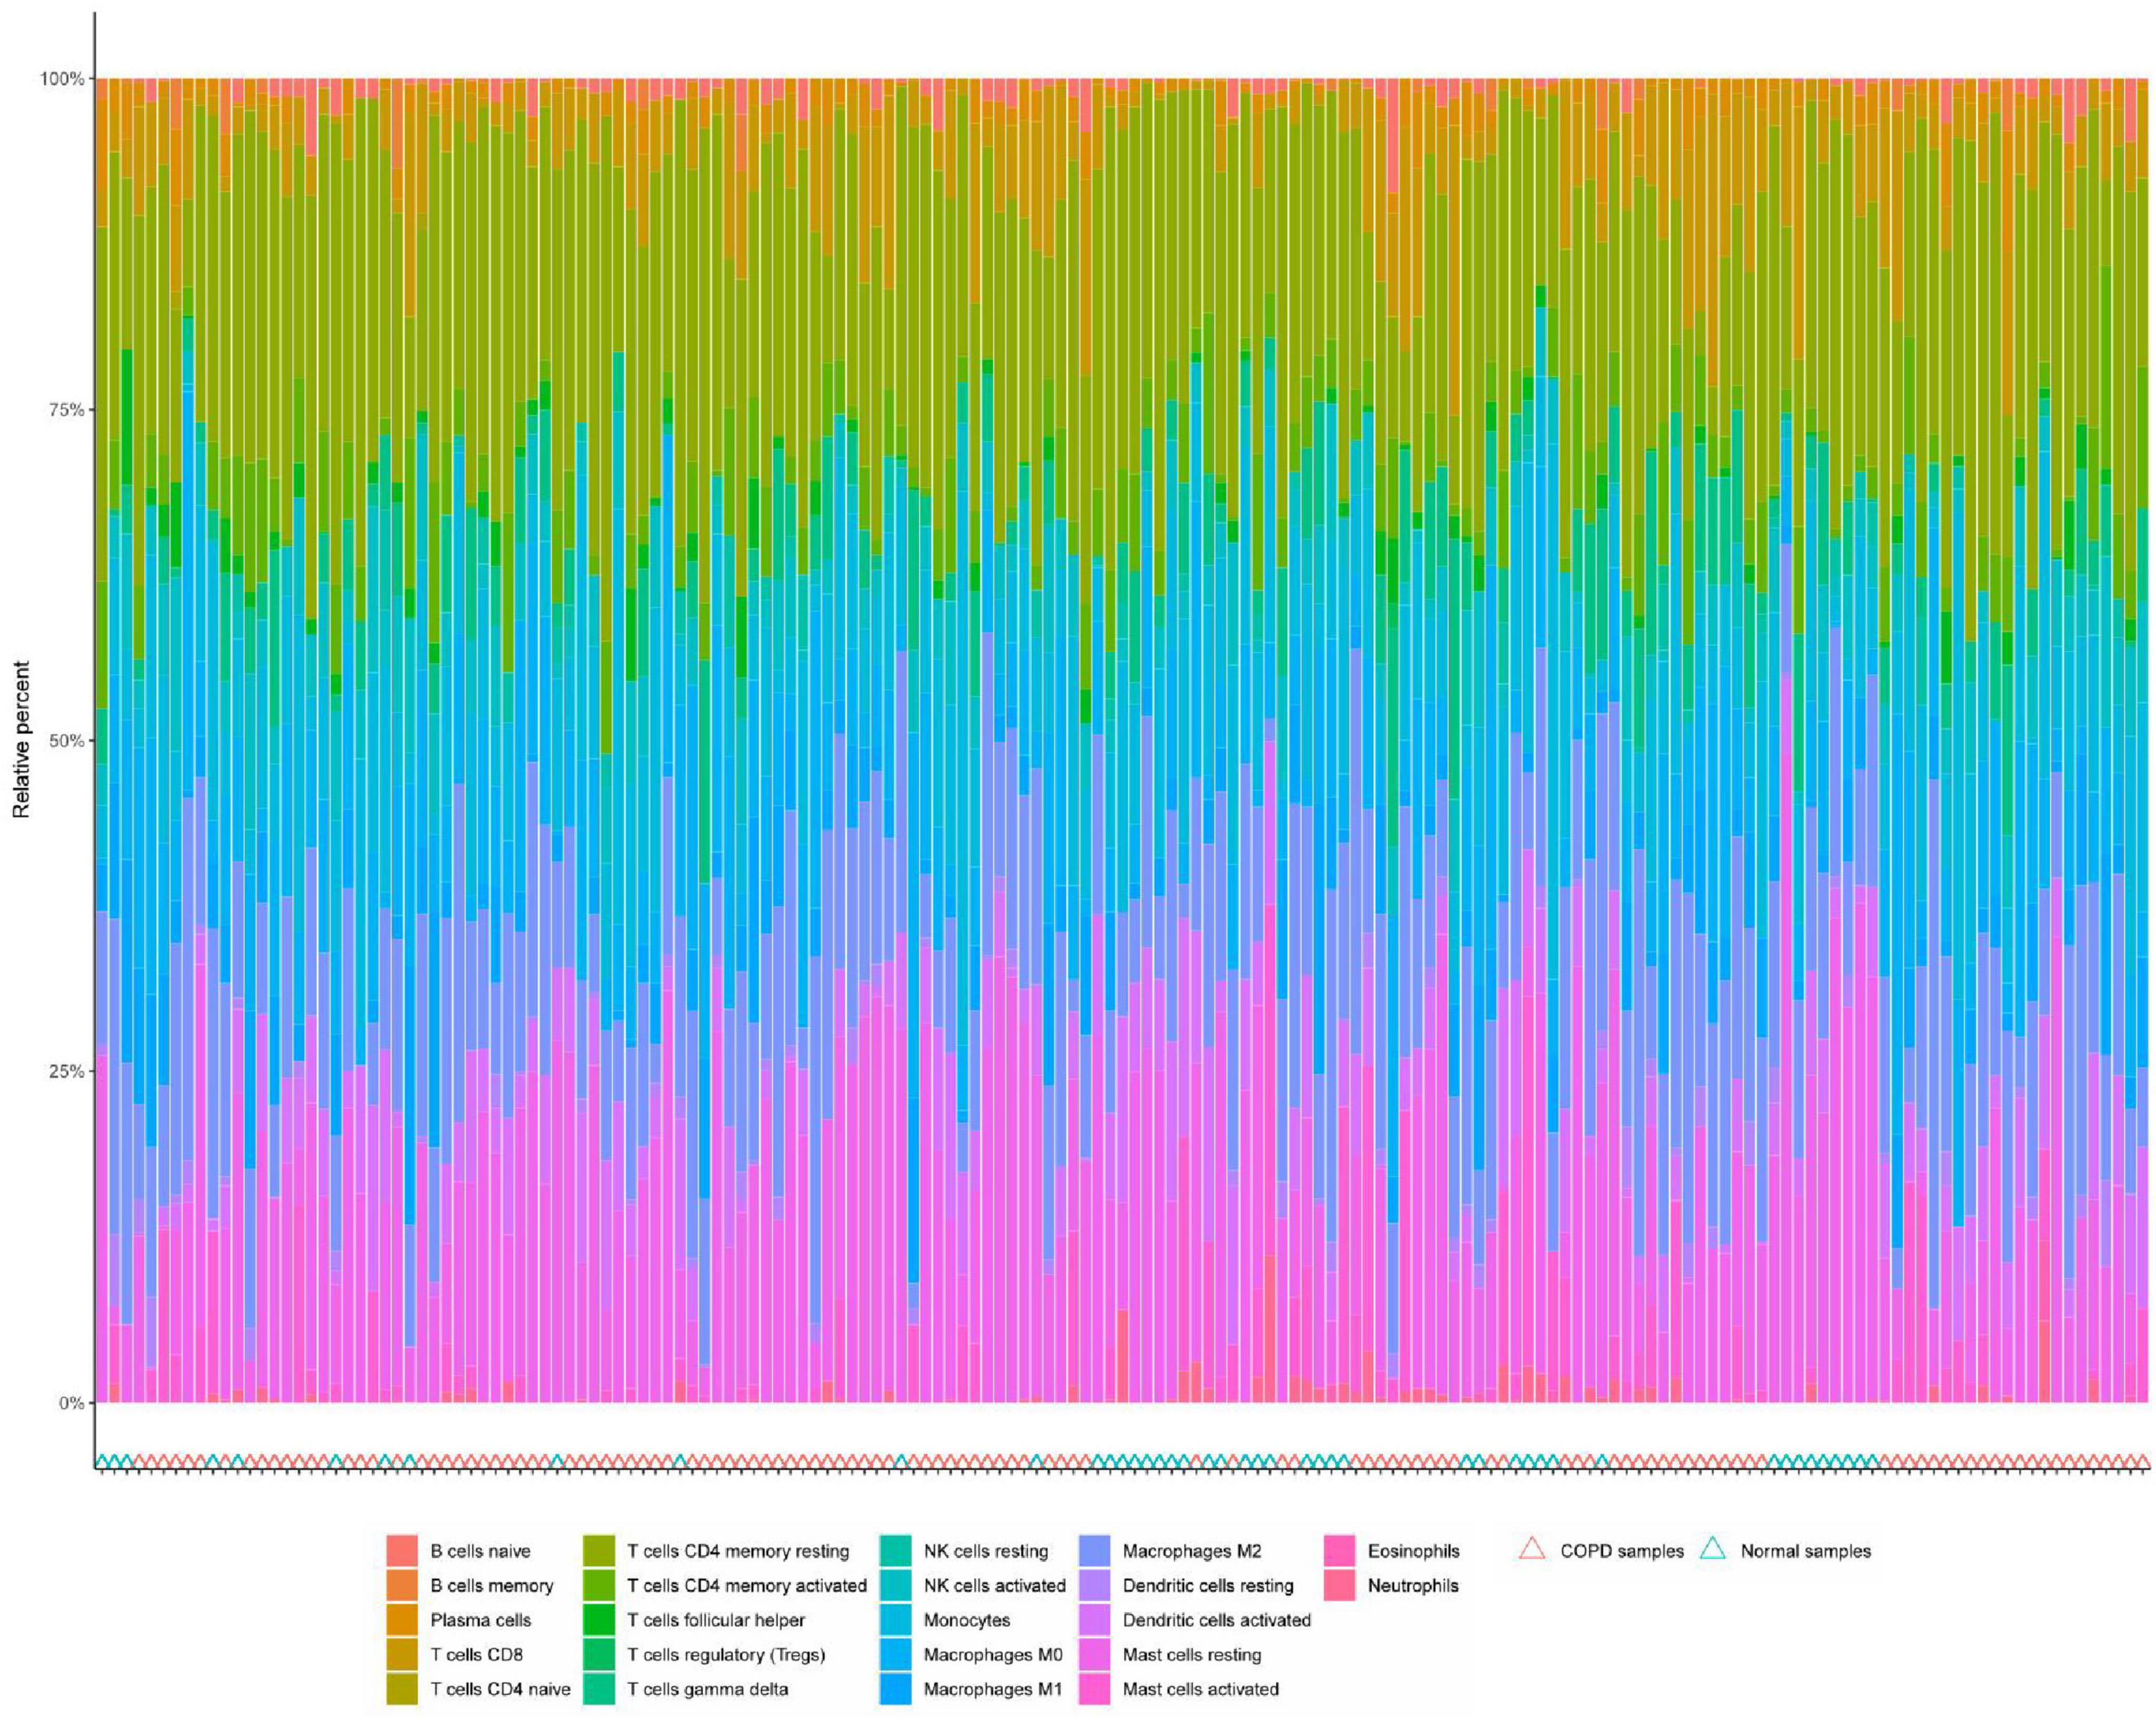Viewport: 2156px width, 1721px height.
Task: Click Dendritic cells activated swatch
Action: 1094,1619
